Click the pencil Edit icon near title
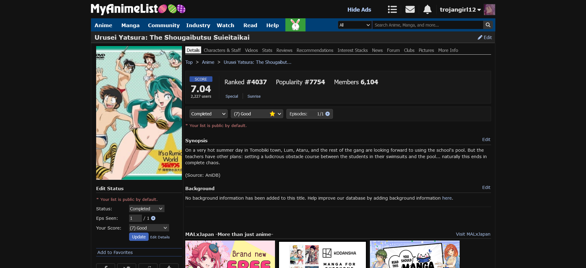This screenshot has width=586, height=268. (x=485, y=37)
